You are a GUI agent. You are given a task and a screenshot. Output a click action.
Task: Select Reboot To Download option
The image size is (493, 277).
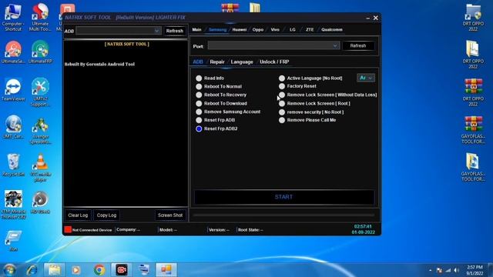click(221, 103)
